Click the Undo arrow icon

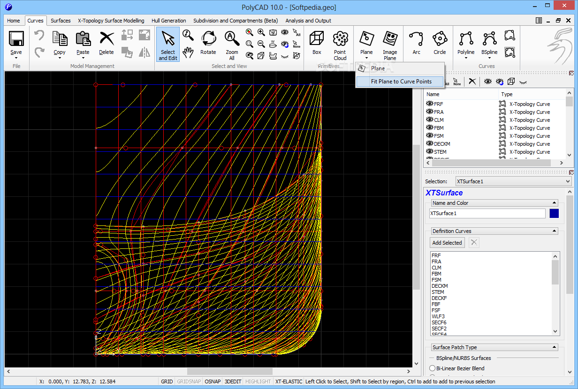(x=39, y=36)
